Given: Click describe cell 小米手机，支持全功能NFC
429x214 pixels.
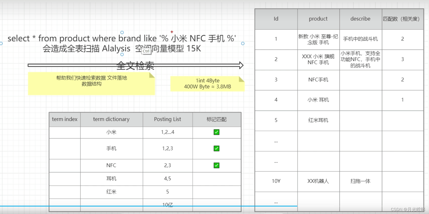Looking at the screenshot, I should click(x=361, y=59).
